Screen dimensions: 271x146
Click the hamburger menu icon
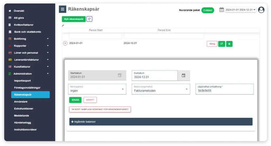click(x=62, y=9)
